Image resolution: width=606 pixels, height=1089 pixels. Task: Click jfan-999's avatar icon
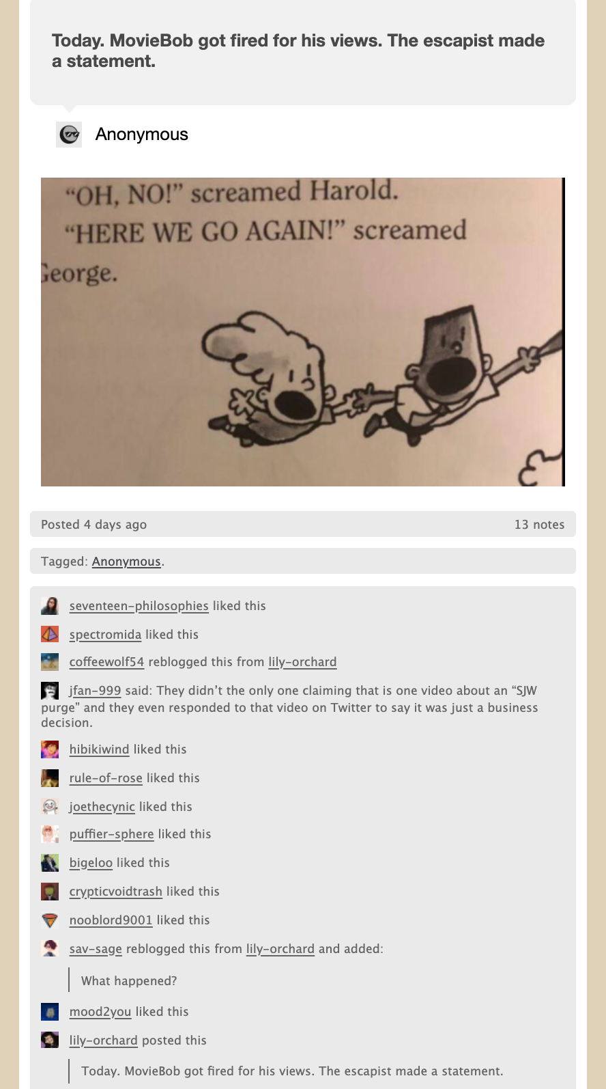point(50,691)
